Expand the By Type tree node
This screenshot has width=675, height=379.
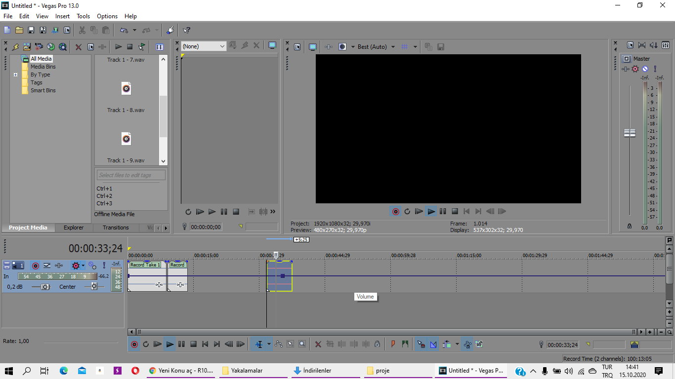click(x=16, y=75)
